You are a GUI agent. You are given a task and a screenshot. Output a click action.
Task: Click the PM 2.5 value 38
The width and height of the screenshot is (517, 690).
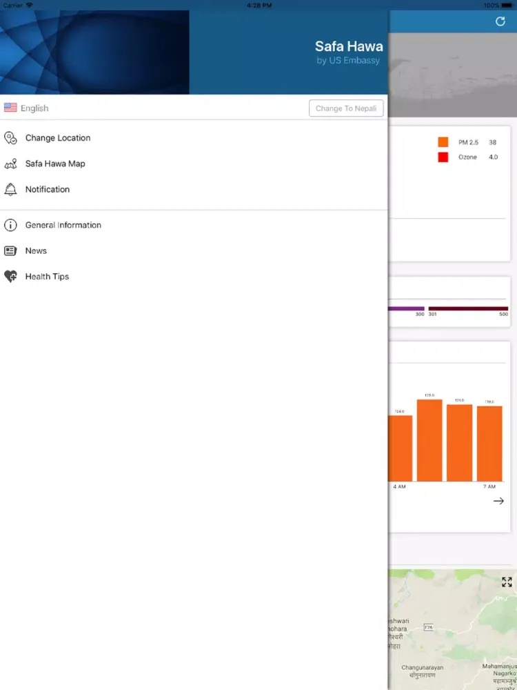(492, 143)
